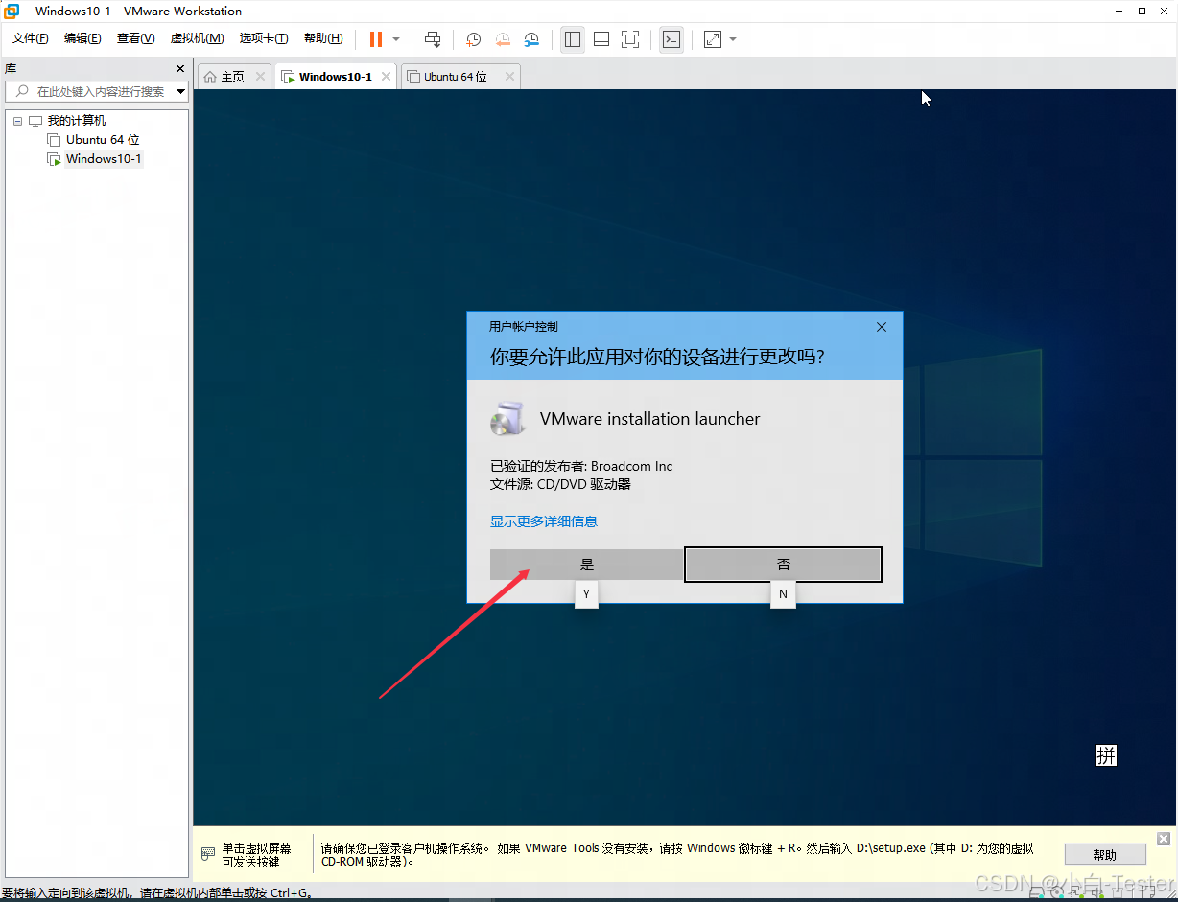Screen dimensions: 1178x902
Task: Expand the power options arrow beside pause
Action: [x=396, y=39]
